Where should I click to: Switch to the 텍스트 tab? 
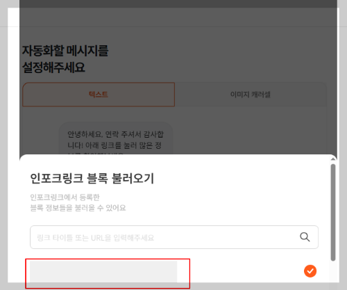pyautogui.click(x=99, y=95)
